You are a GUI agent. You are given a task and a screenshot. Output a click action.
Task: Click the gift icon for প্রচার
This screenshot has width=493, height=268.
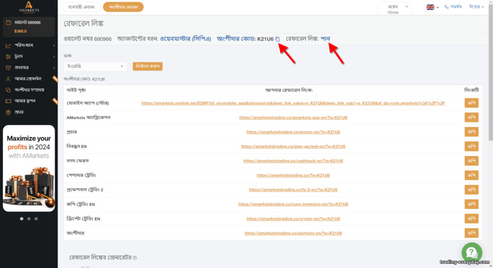tap(8, 112)
